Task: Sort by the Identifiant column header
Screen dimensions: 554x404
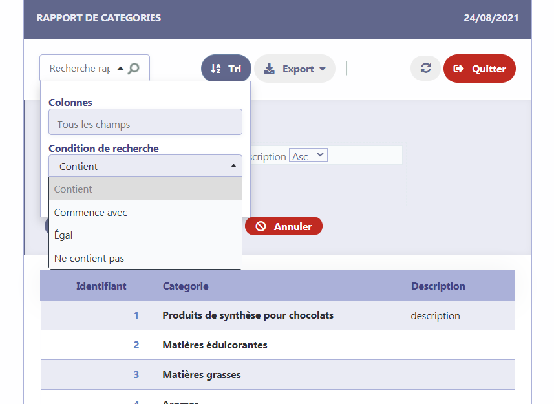Action: [101, 286]
